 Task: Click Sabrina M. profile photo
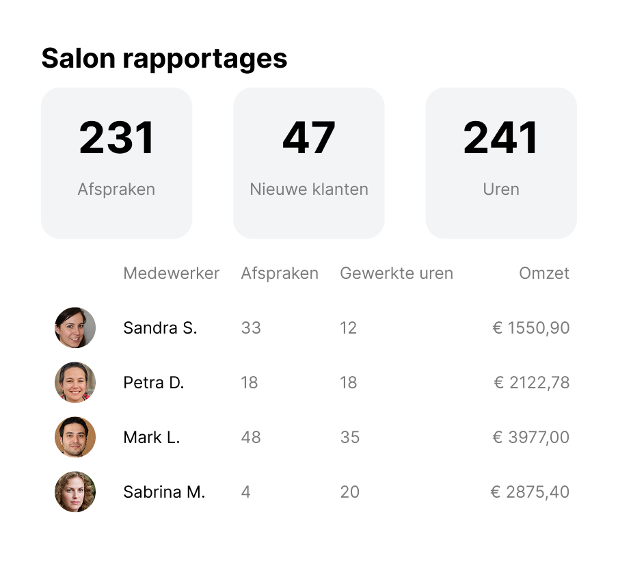point(75,492)
